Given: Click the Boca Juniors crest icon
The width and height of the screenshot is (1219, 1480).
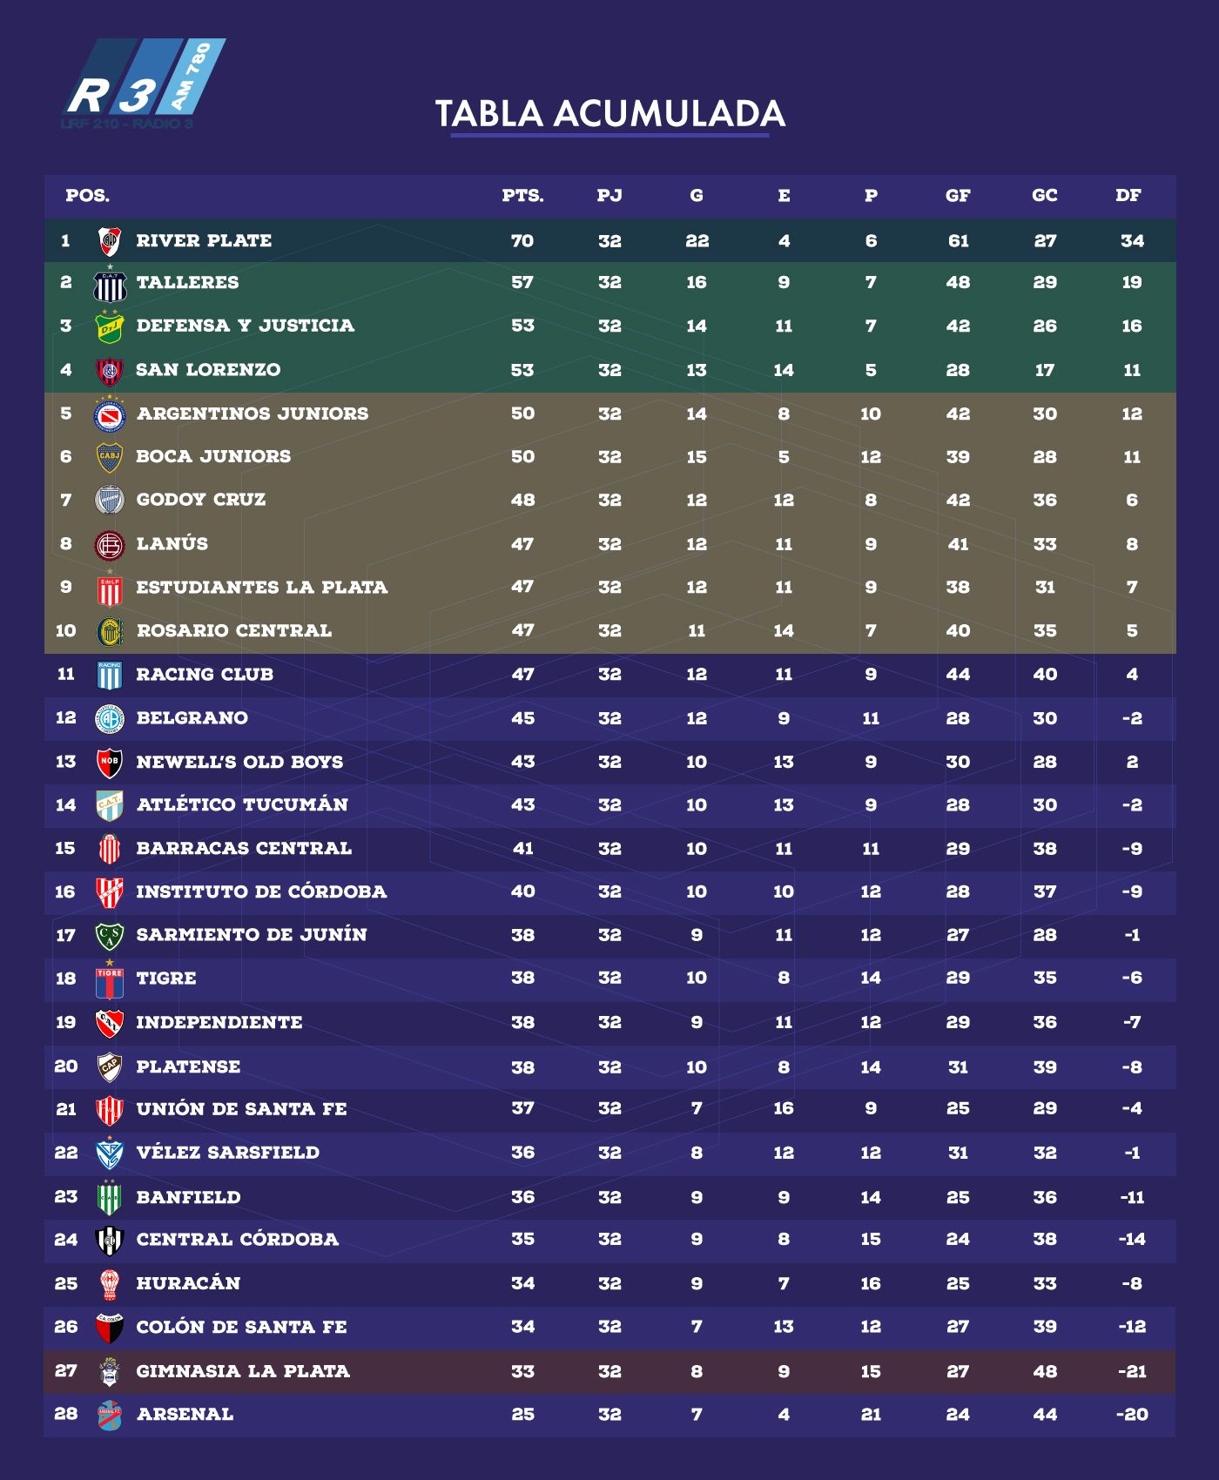Looking at the screenshot, I should 110,457.
